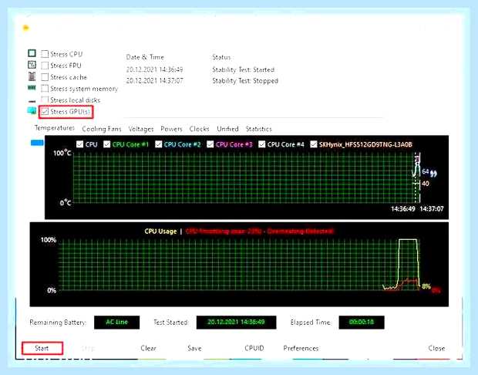The width and height of the screenshot is (478, 375).
Task: Open the CPUID panel
Action: (254, 348)
